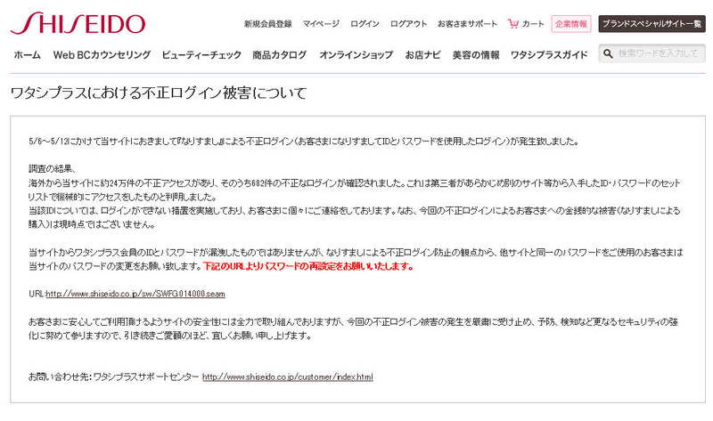Click the search keyword input field

point(660,54)
